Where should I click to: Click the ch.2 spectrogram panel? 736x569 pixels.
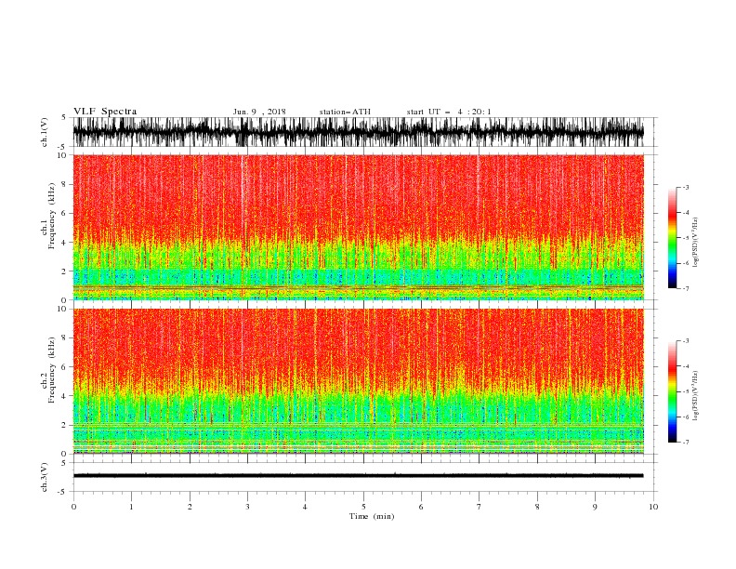pos(358,381)
